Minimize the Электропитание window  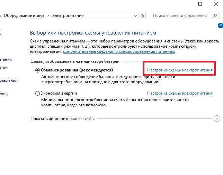(185, 4)
